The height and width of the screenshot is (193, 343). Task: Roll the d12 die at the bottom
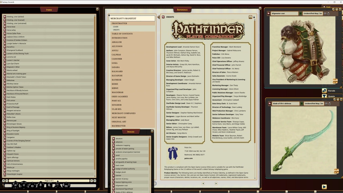pyautogui.click(x=24, y=185)
